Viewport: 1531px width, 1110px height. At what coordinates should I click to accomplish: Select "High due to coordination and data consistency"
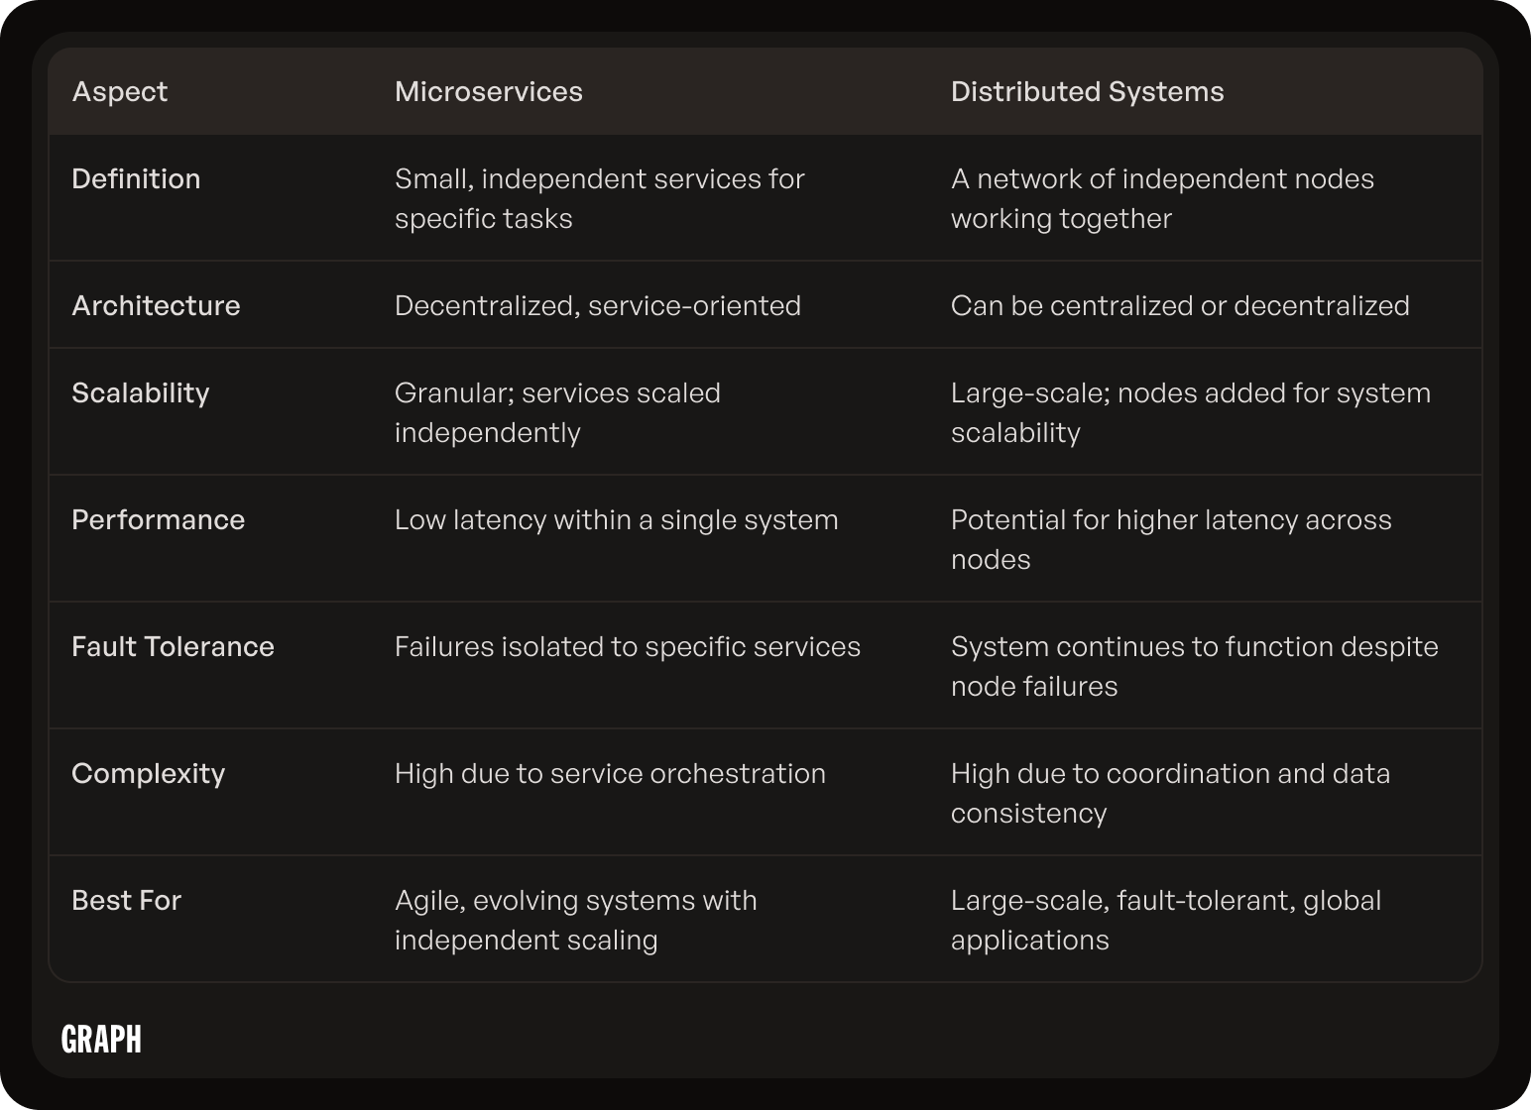click(x=1170, y=793)
